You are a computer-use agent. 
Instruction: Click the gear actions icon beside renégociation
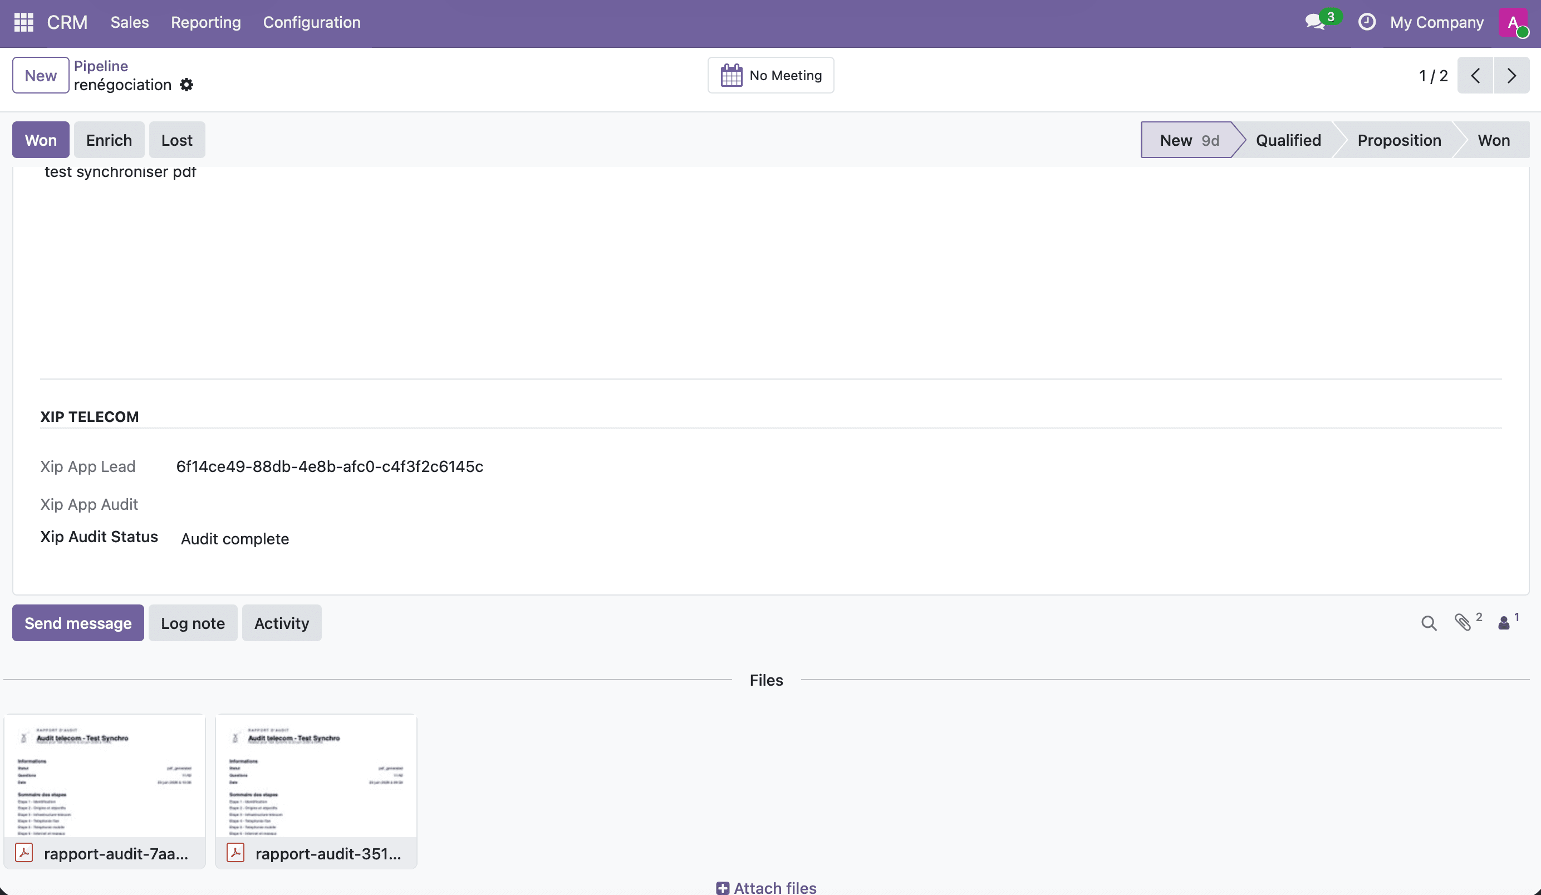pyautogui.click(x=187, y=85)
